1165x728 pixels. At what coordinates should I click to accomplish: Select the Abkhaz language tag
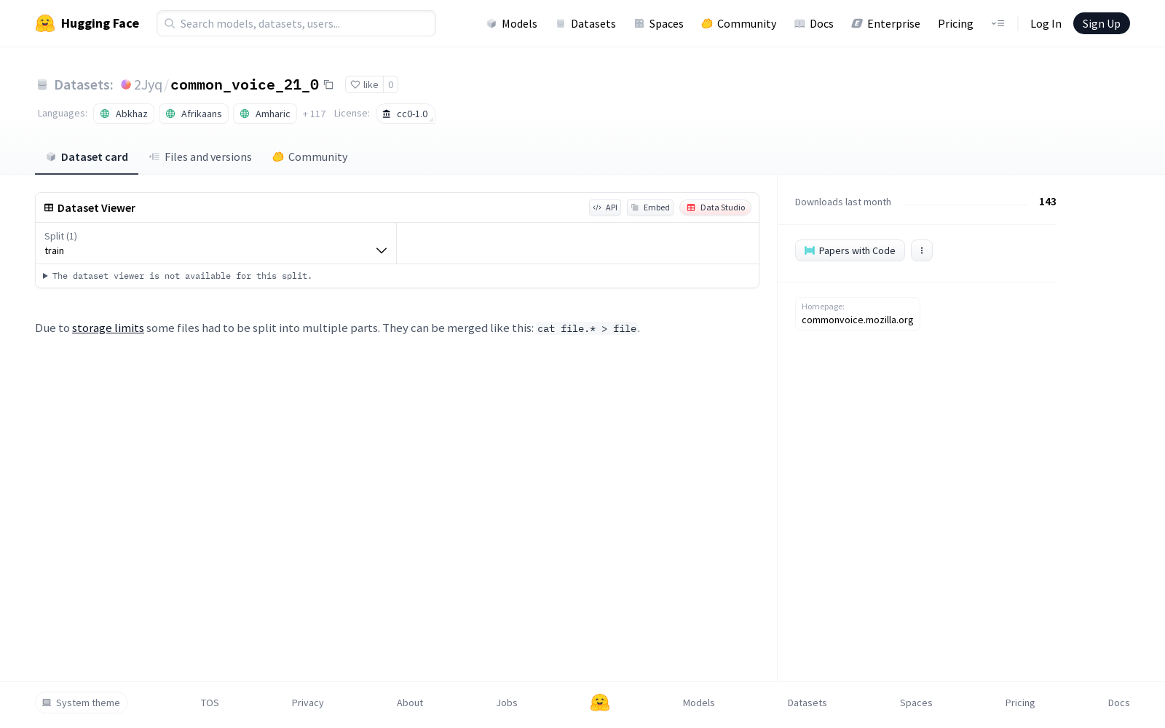(124, 114)
